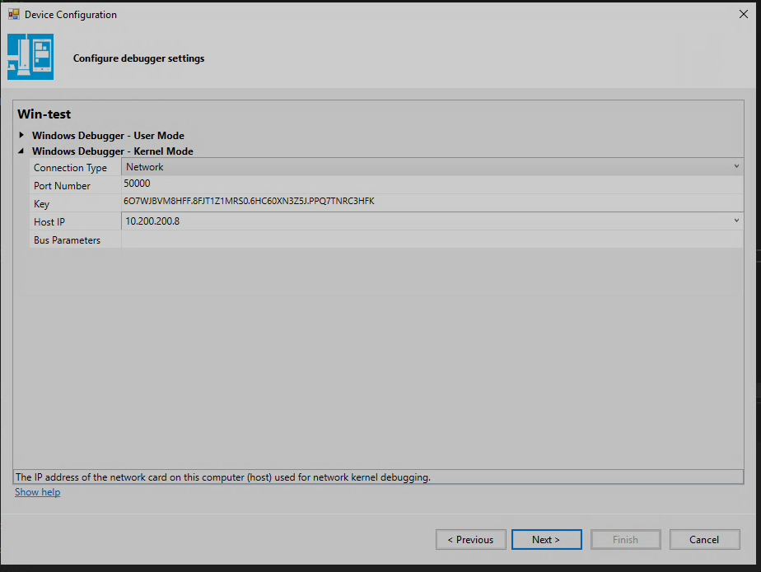The width and height of the screenshot is (761, 572).
Task: Go back with the Previous button
Action: click(471, 540)
